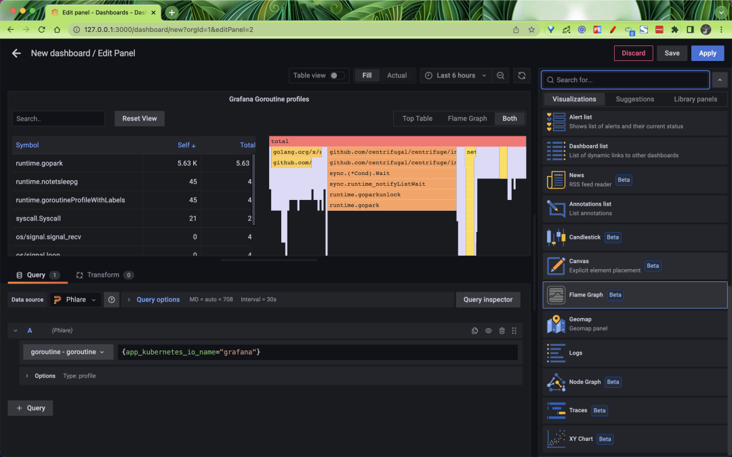Viewport: 732px width, 457px height.
Task: Add a new query with + Query
Action: coord(30,408)
